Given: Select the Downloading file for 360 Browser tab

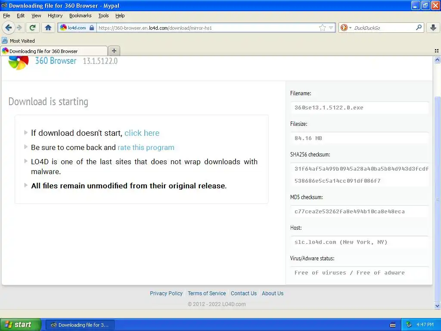Looking at the screenshot, I should tap(54, 51).
